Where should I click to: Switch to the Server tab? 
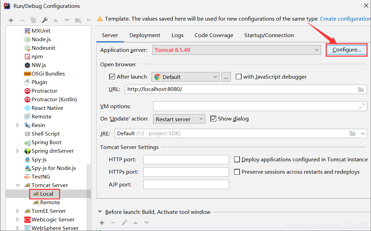tap(110, 35)
